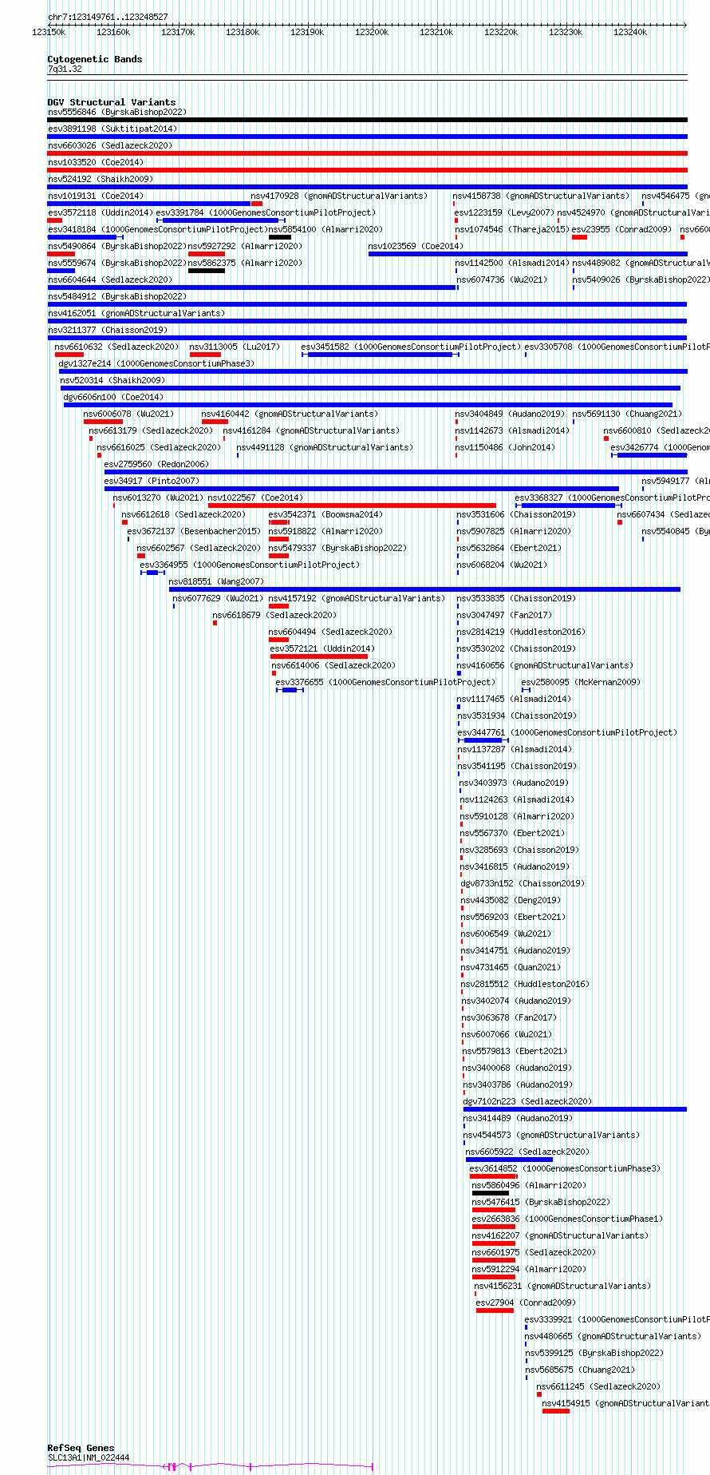This screenshot has height=1475, width=710.
Task: Click the nsv5556846 (ByrskaBishop2022) variant label
Action: pyautogui.click(x=117, y=113)
